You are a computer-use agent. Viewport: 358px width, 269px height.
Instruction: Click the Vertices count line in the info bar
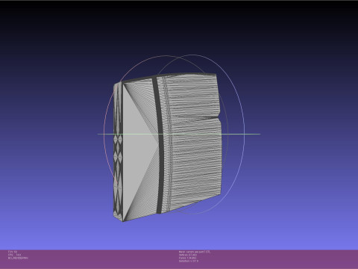click(x=188, y=255)
